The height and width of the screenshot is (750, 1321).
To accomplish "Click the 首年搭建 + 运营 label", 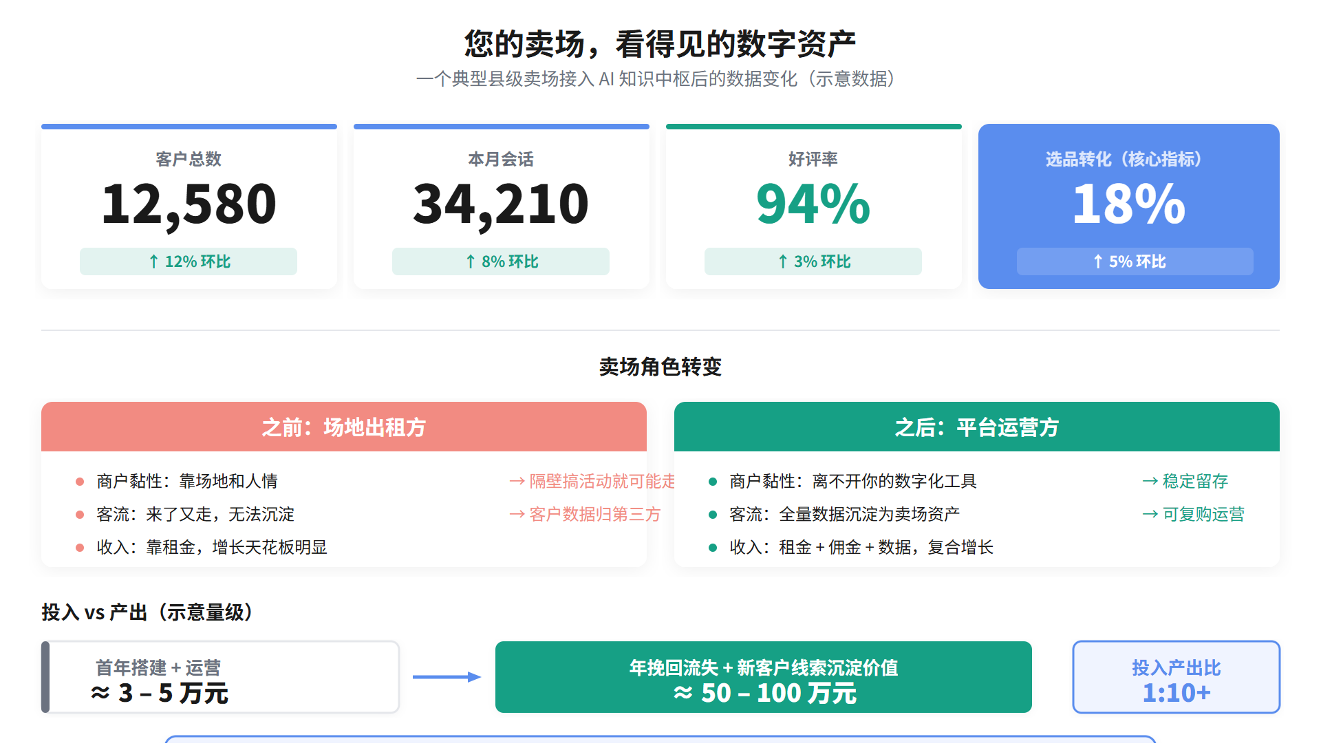I will tap(158, 667).
